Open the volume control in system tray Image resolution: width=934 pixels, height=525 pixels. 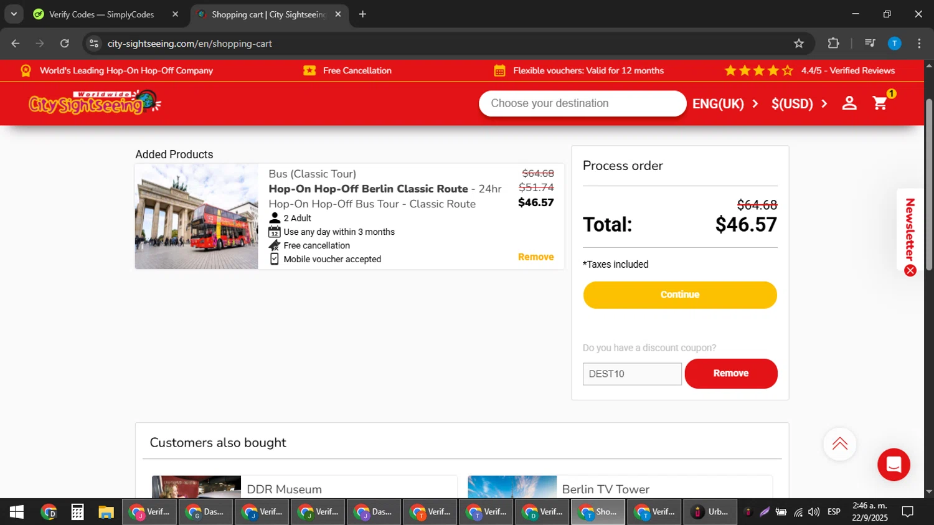(x=814, y=512)
